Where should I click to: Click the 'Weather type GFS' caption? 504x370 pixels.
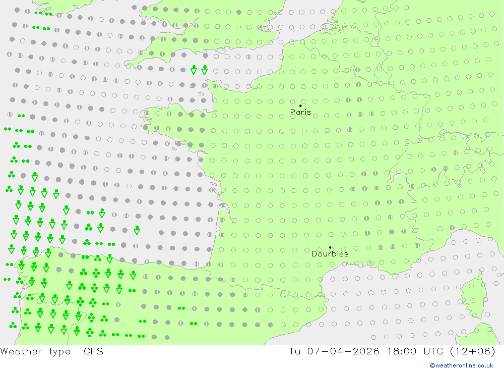coord(52,351)
